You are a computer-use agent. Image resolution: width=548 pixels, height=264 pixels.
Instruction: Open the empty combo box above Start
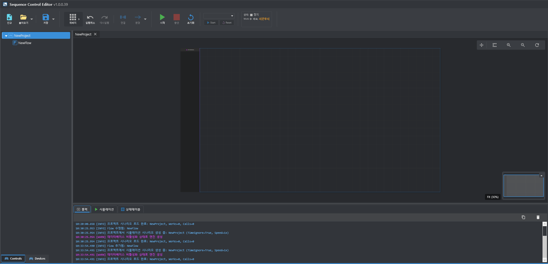coord(219,16)
